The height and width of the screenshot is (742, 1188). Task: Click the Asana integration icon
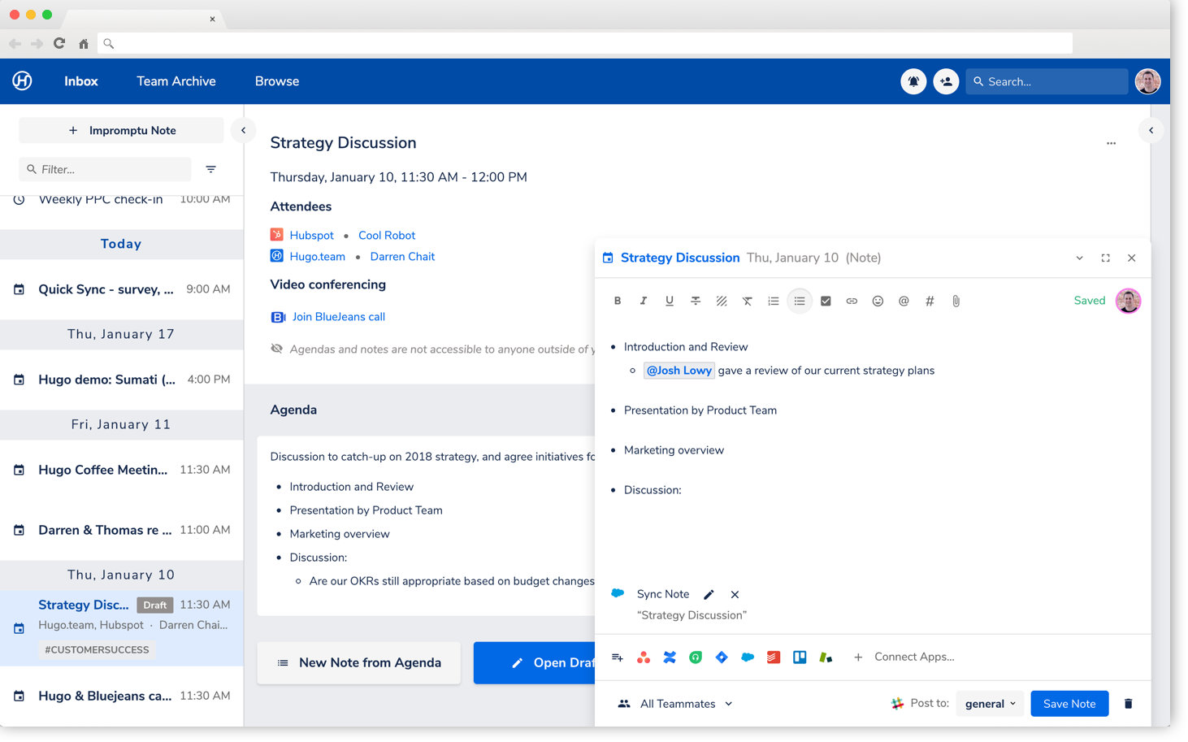[x=644, y=657]
